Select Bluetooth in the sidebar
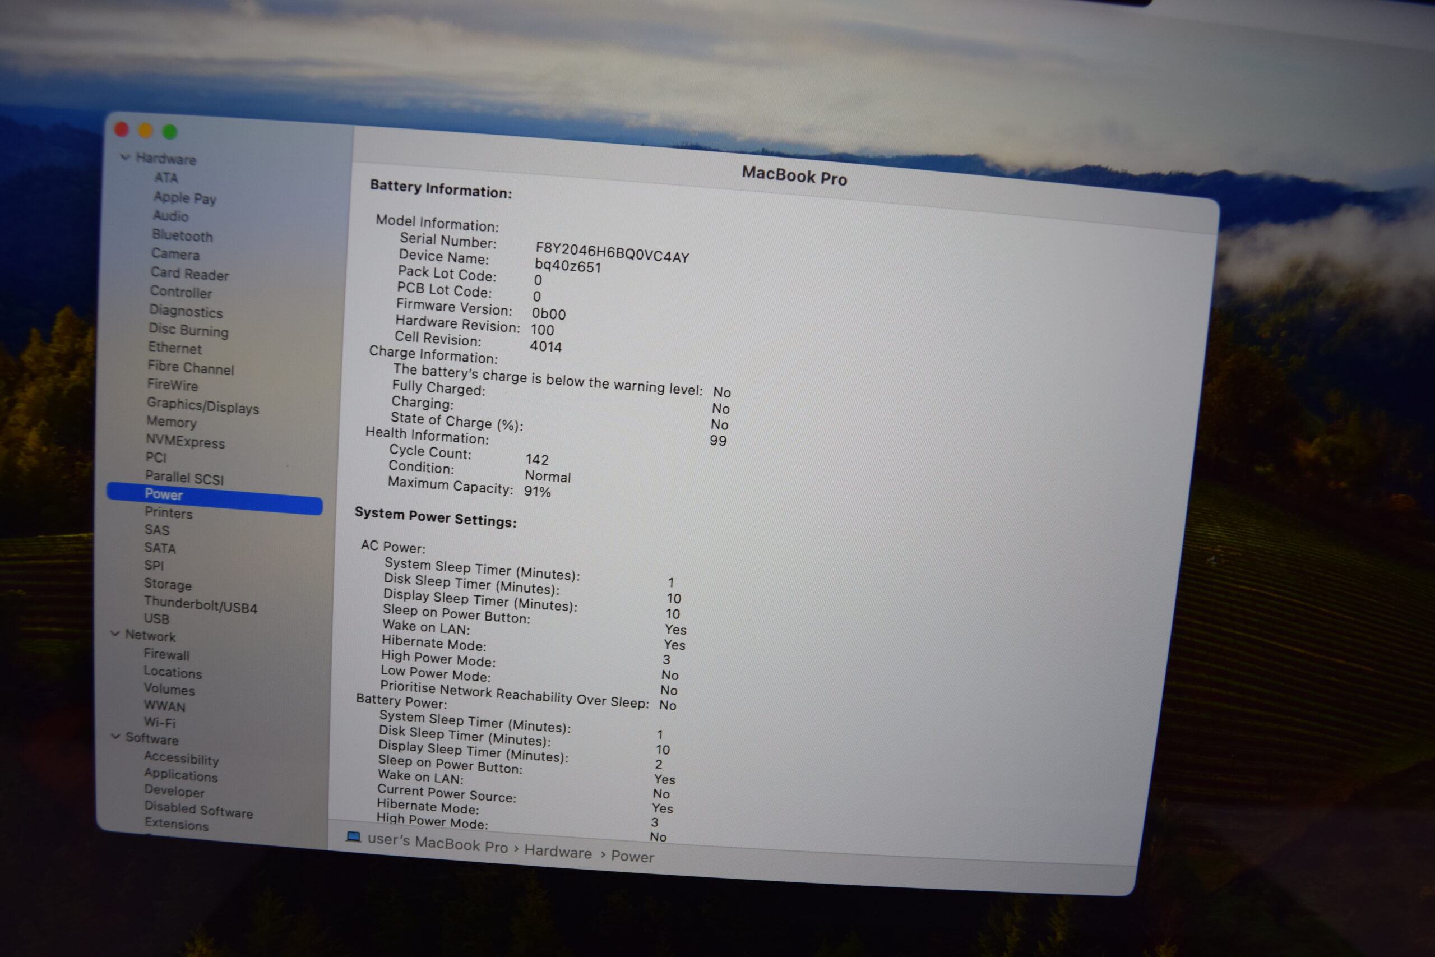Image resolution: width=1435 pixels, height=957 pixels. [x=182, y=235]
